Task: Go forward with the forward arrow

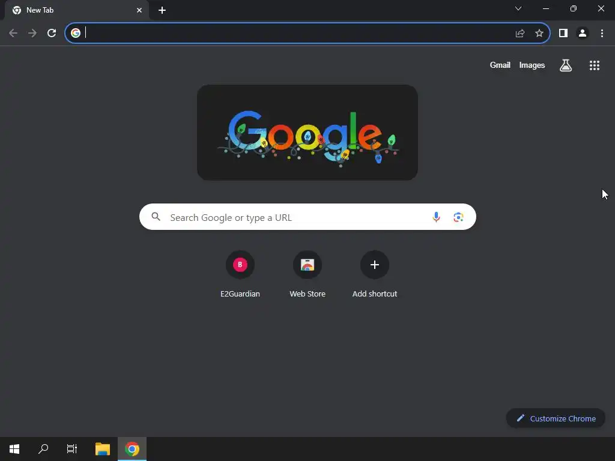Action: (x=32, y=34)
